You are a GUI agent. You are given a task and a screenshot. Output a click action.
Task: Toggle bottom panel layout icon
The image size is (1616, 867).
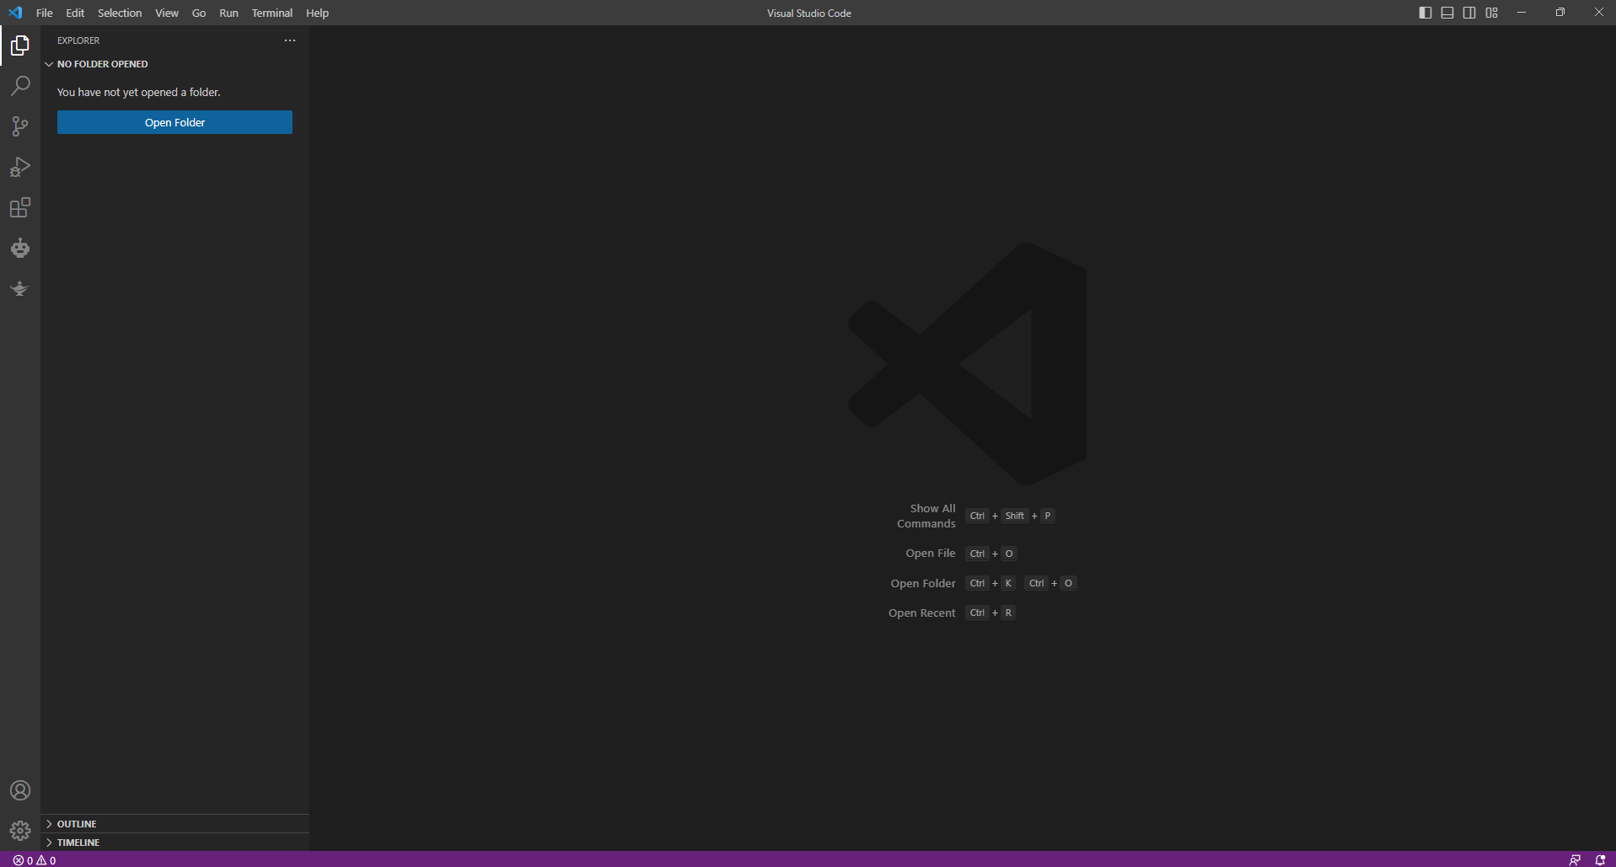(1447, 13)
